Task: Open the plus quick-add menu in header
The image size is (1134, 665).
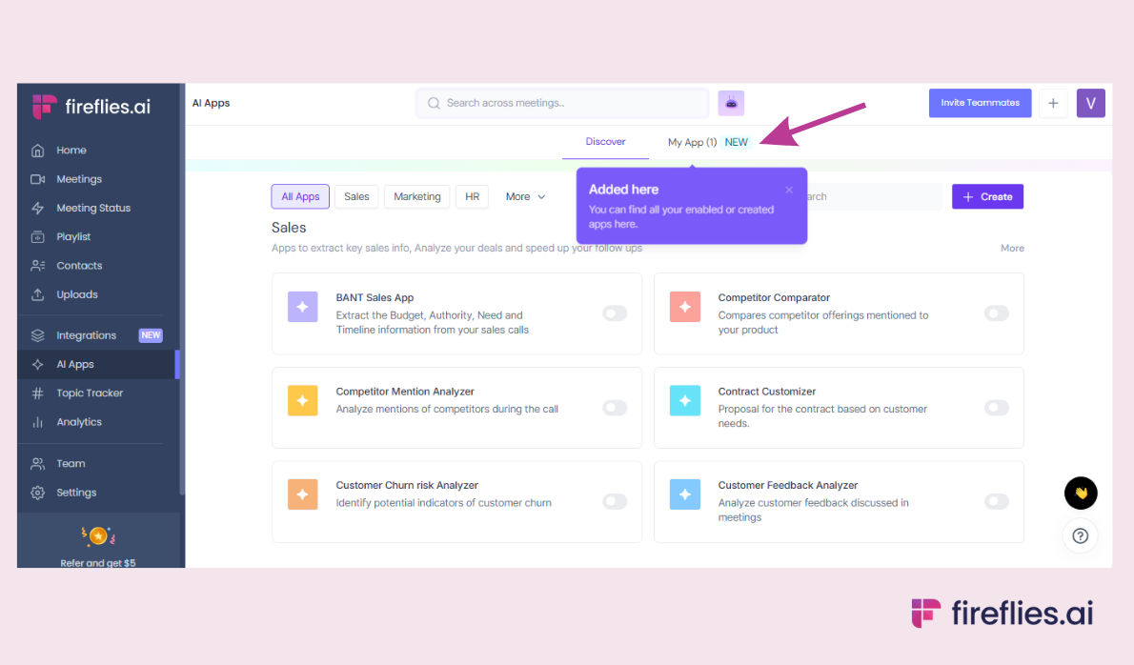Action: (x=1053, y=103)
